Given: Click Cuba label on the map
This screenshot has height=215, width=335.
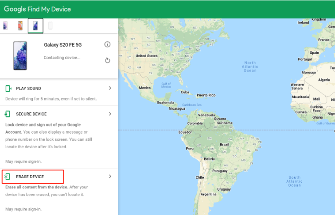Looking at the screenshot, I should (x=185, y=92).
